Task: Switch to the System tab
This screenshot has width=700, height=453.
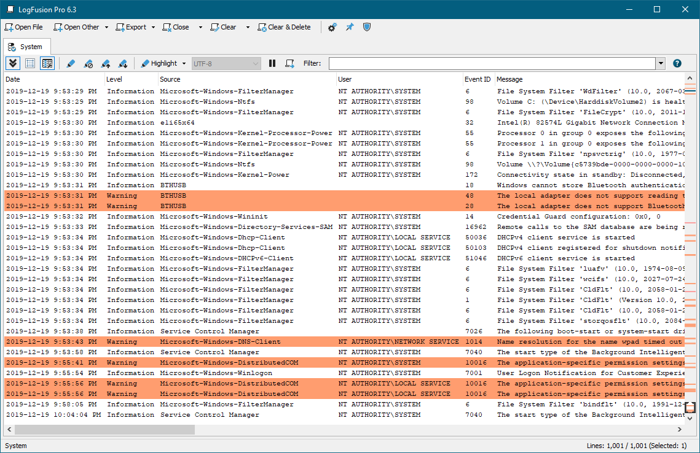Action: pos(26,47)
